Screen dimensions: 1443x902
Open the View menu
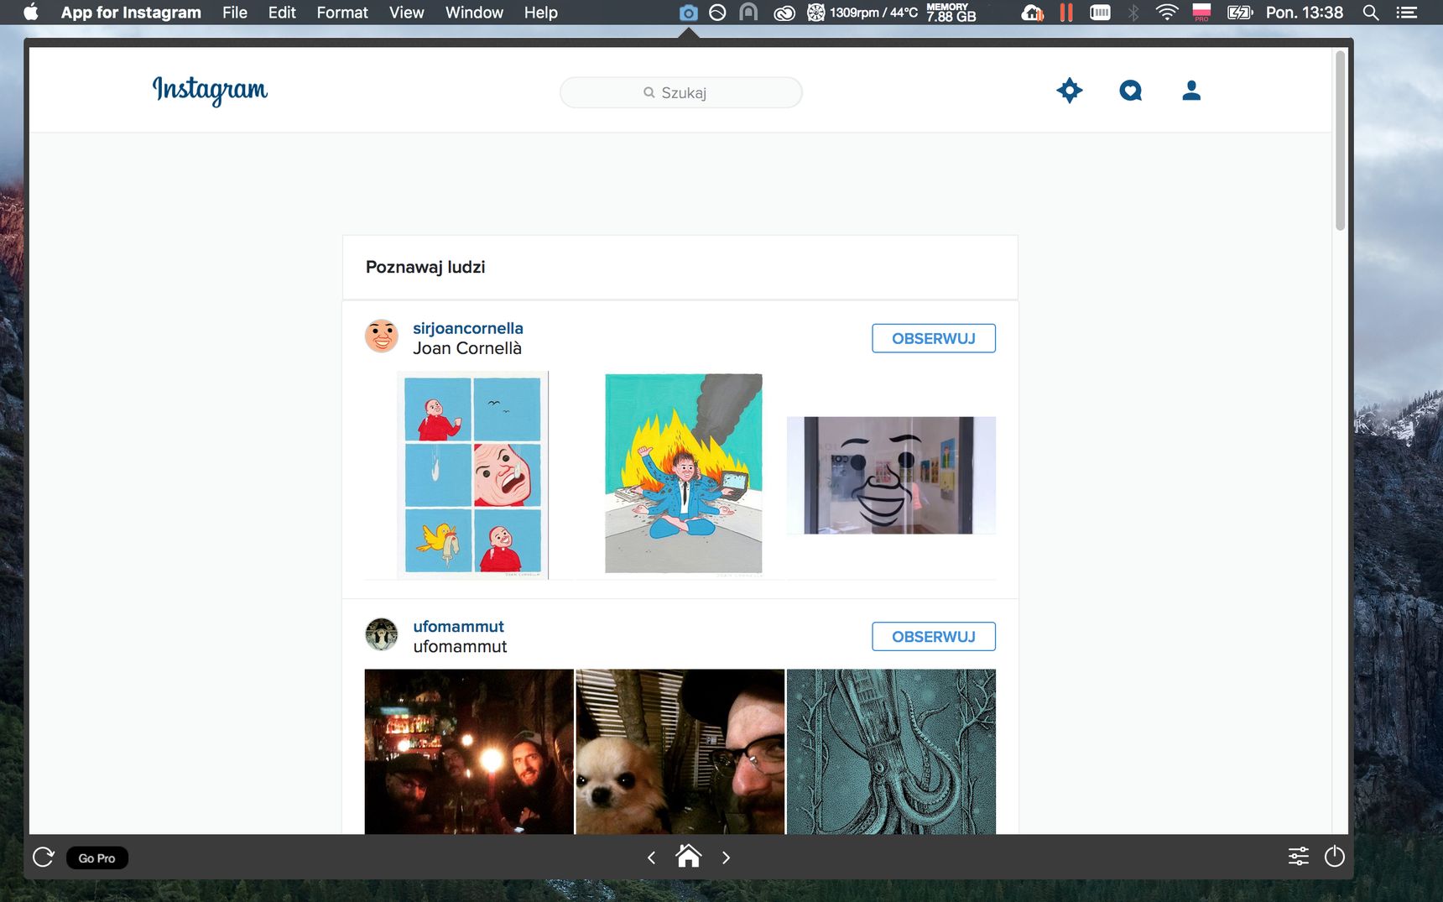(407, 13)
